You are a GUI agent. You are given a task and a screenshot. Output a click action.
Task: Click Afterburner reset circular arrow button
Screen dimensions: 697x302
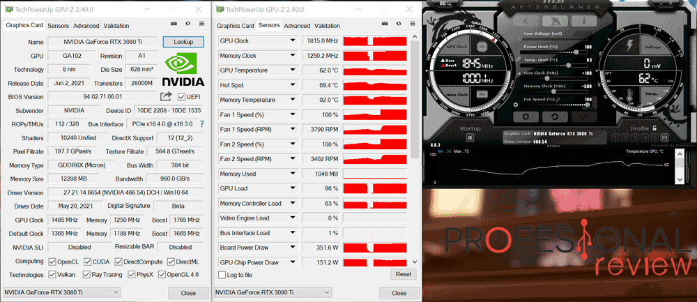click(555, 116)
